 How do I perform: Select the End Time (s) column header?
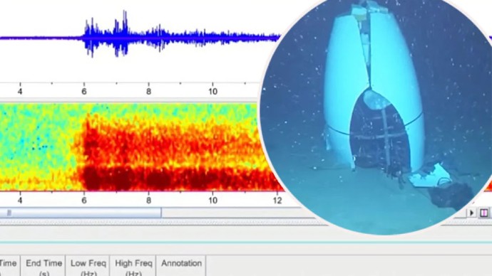43,266
